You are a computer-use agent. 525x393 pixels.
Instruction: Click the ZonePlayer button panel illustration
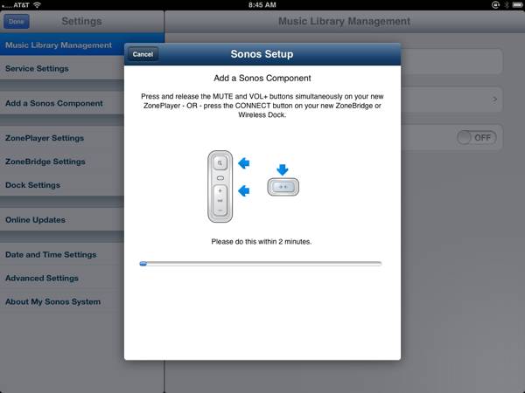pos(220,186)
